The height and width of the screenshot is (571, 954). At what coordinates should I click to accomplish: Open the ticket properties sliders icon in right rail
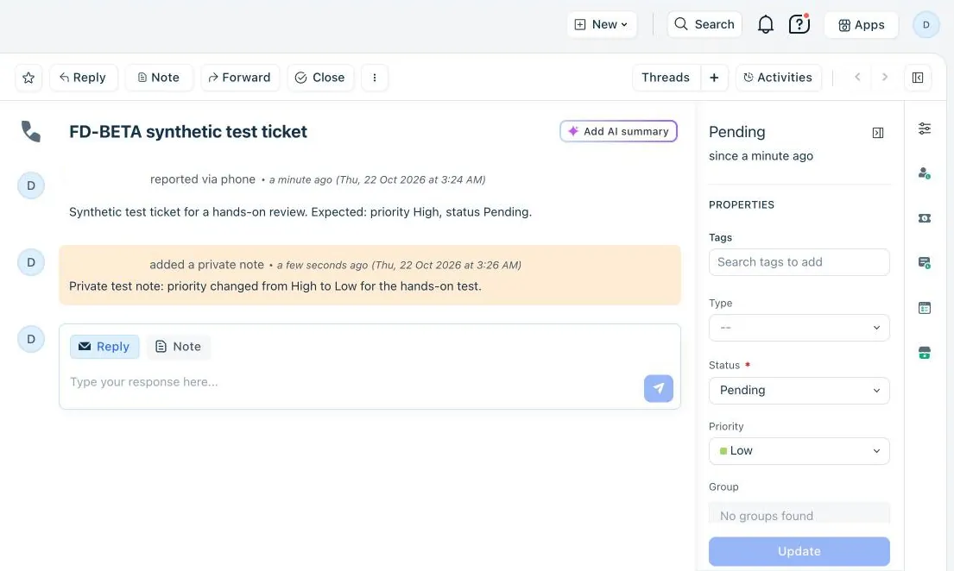pyautogui.click(x=924, y=129)
